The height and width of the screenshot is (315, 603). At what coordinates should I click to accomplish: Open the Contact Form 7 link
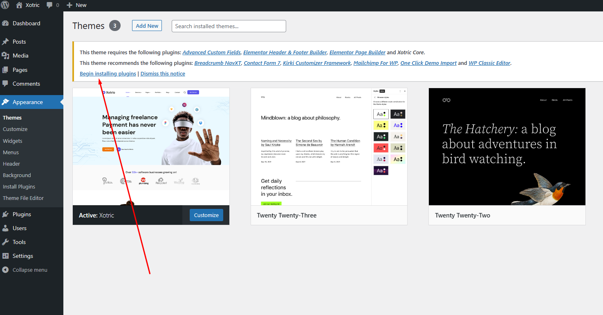262,63
